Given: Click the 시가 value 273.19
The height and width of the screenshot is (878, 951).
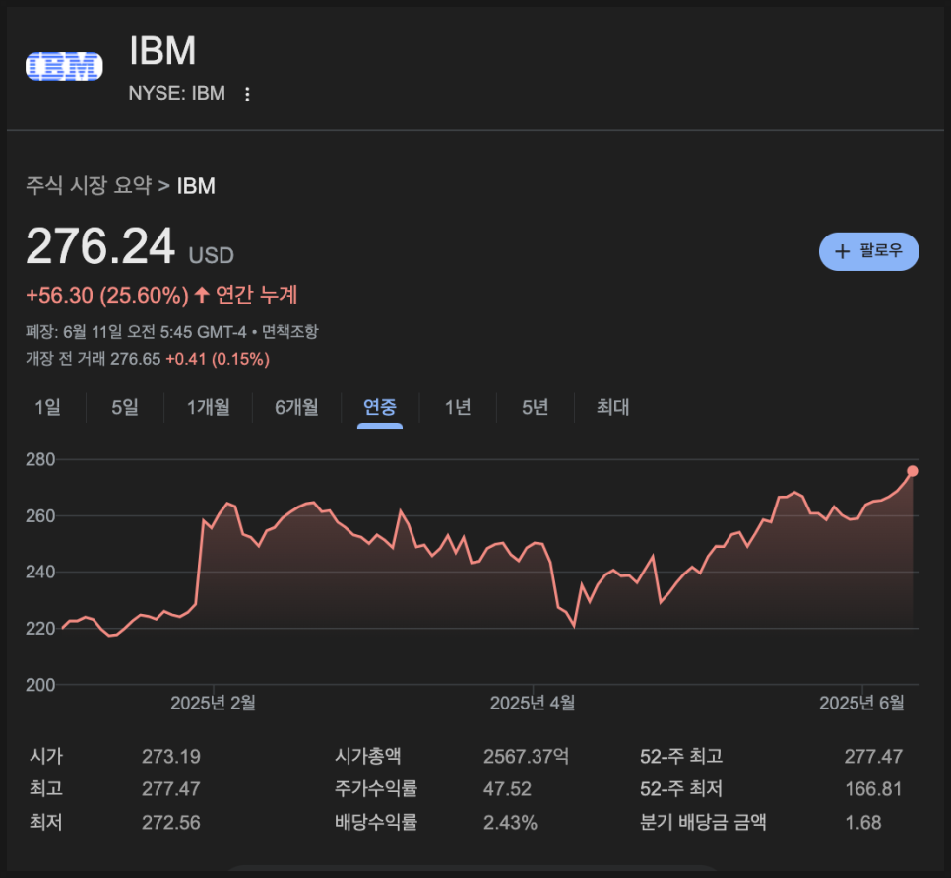Looking at the screenshot, I should [x=171, y=757].
